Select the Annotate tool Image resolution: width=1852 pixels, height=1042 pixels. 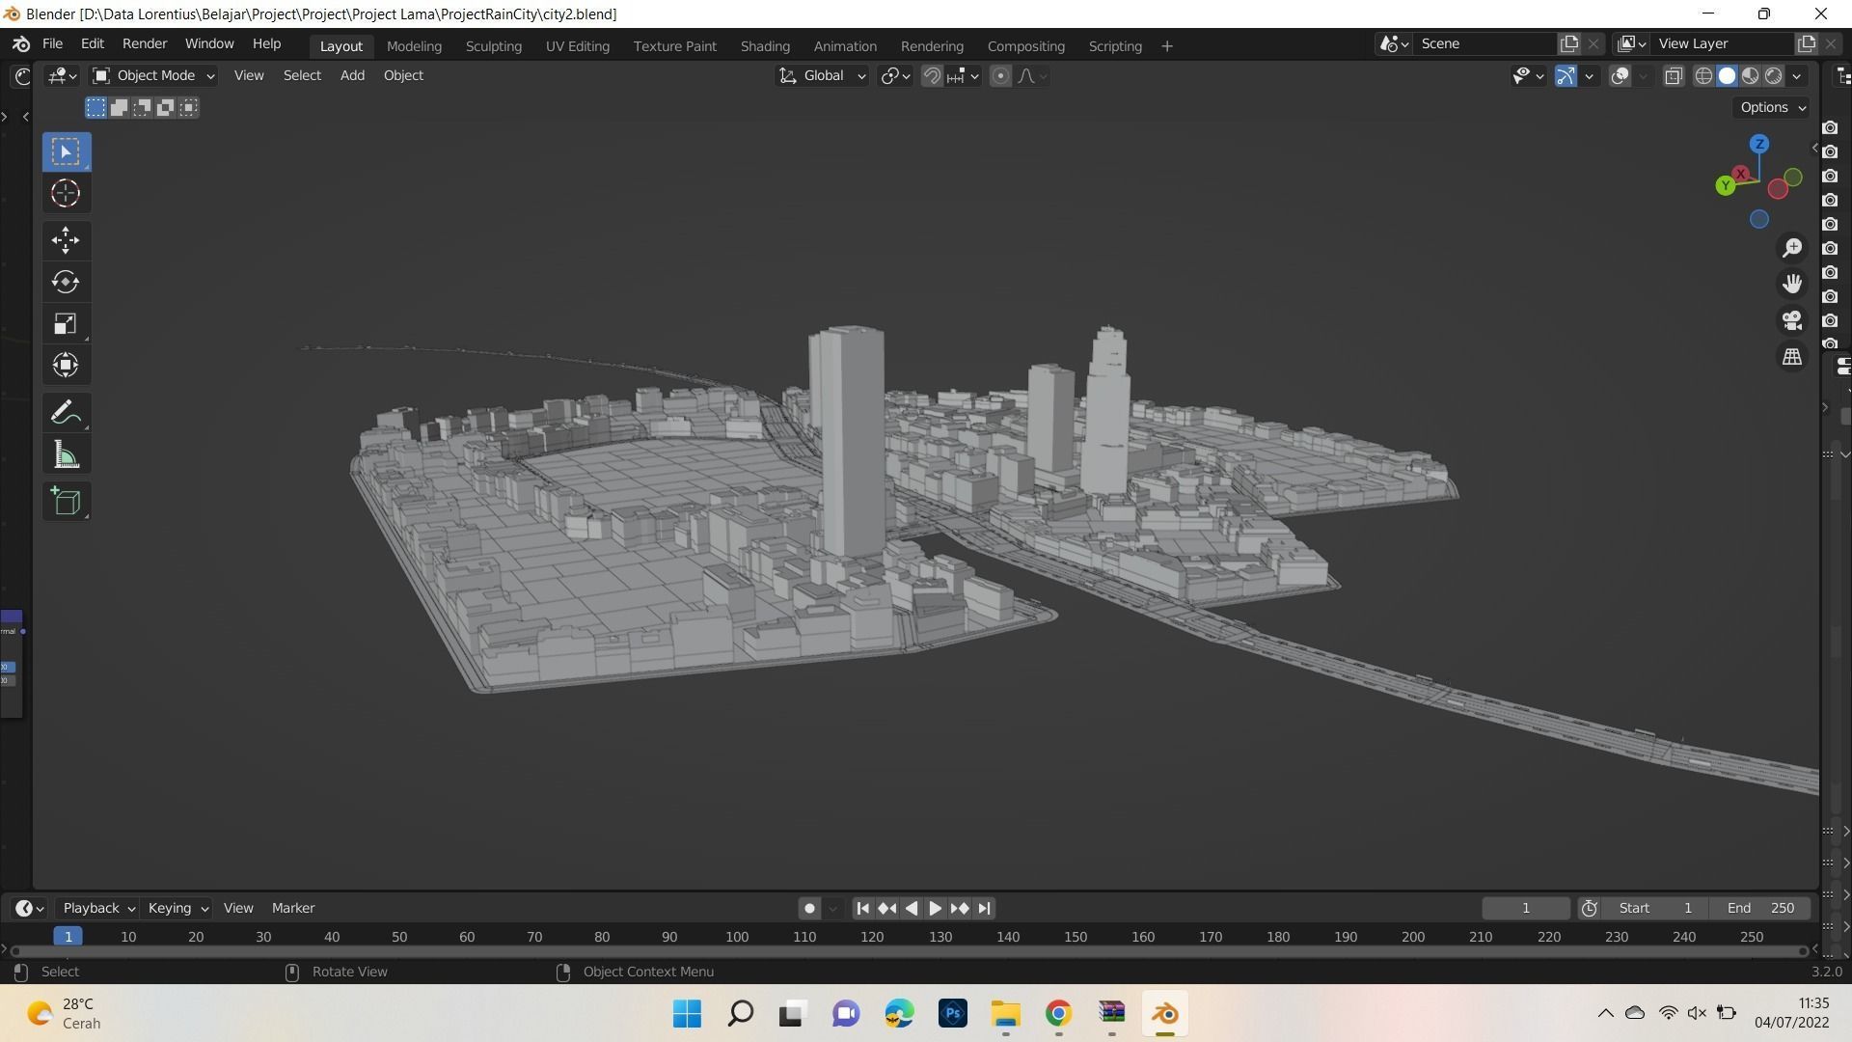coord(67,413)
